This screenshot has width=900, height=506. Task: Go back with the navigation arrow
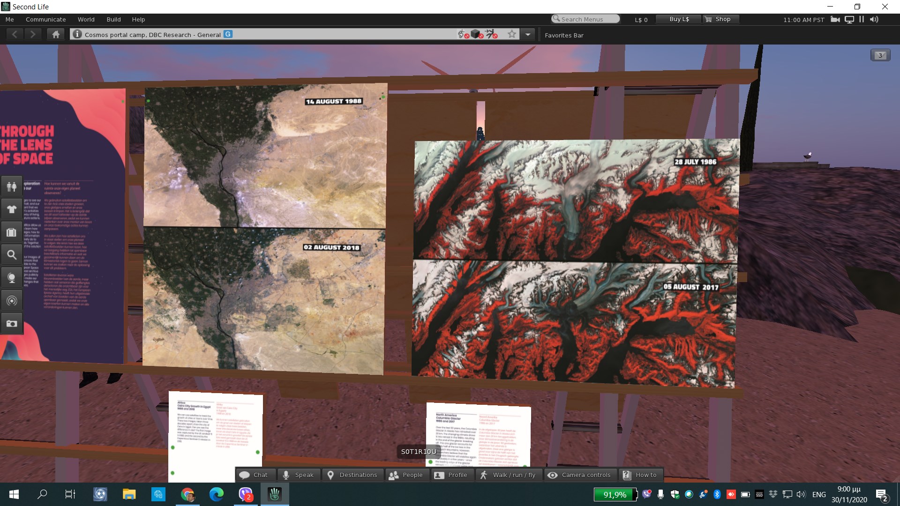[x=15, y=34]
